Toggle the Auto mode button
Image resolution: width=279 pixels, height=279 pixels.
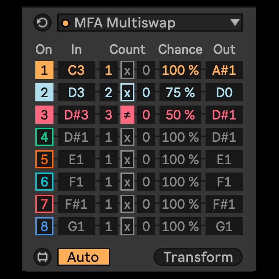84,257
